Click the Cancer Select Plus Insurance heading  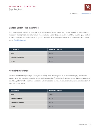24,28
